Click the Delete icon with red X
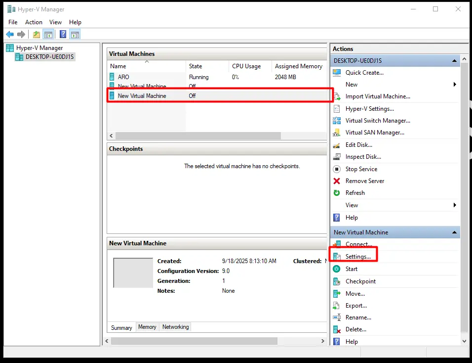Image resolution: width=472 pixels, height=363 pixels. pyautogui.click(x=337, y=329)
